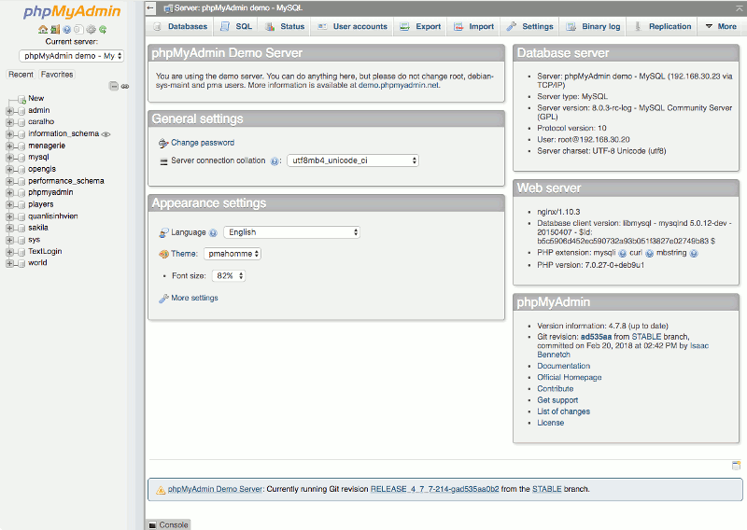
Task: Open the demo.phpmyadmin.net link
Action: tap(399, 85)
